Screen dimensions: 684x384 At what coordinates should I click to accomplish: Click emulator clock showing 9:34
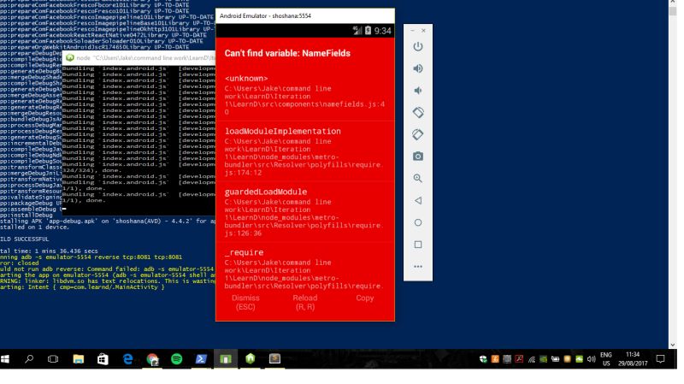pos(382,31)
